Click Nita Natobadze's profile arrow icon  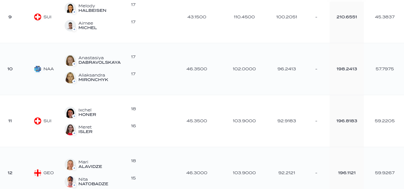(74, 185)
